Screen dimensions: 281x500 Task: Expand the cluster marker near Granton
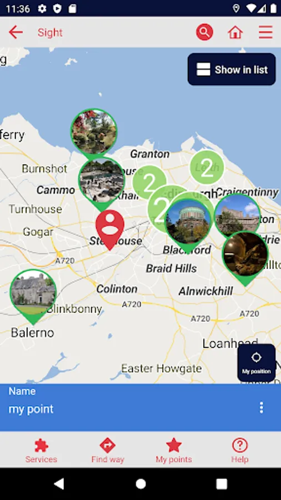[x=149, y=182]
